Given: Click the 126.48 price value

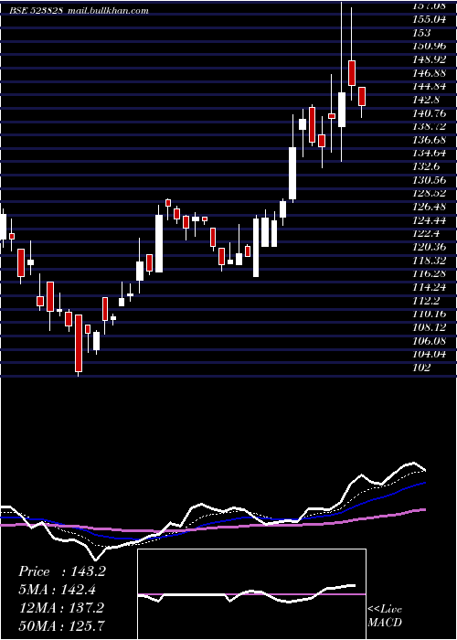Looking at the screenshot, I should [429, 207].
